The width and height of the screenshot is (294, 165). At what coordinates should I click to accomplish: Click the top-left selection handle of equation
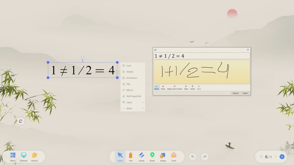click(x=48, y=62)
